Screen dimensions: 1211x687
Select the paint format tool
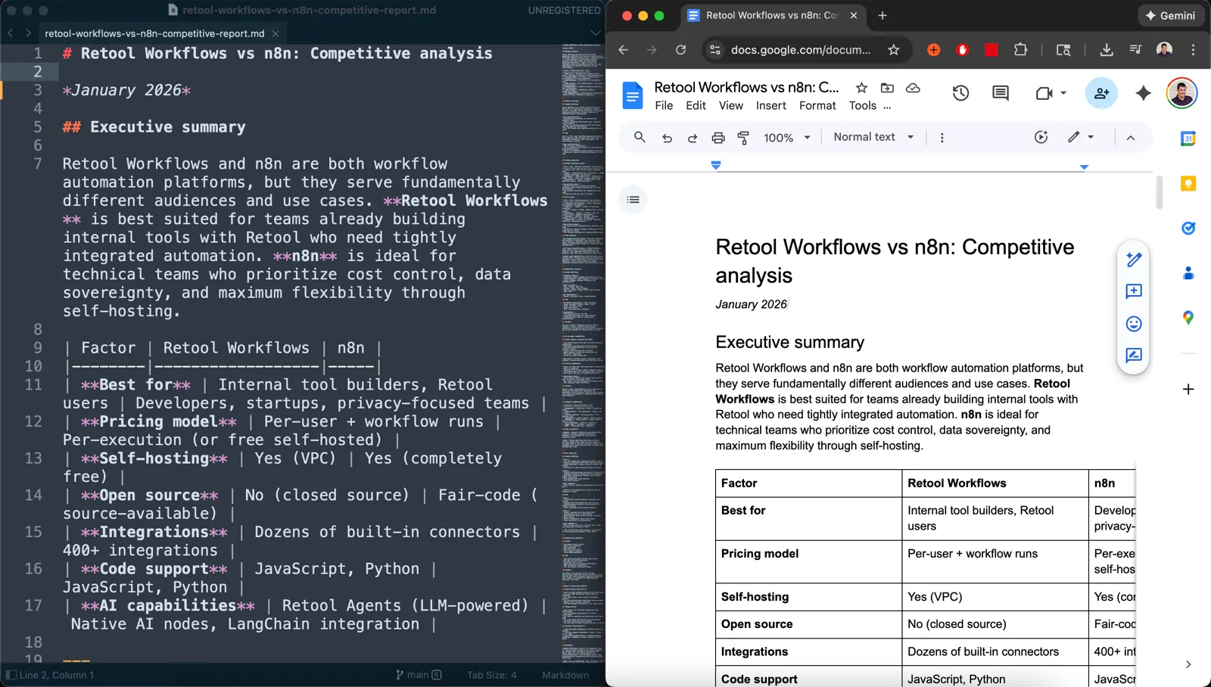click(x=744, y=137)
